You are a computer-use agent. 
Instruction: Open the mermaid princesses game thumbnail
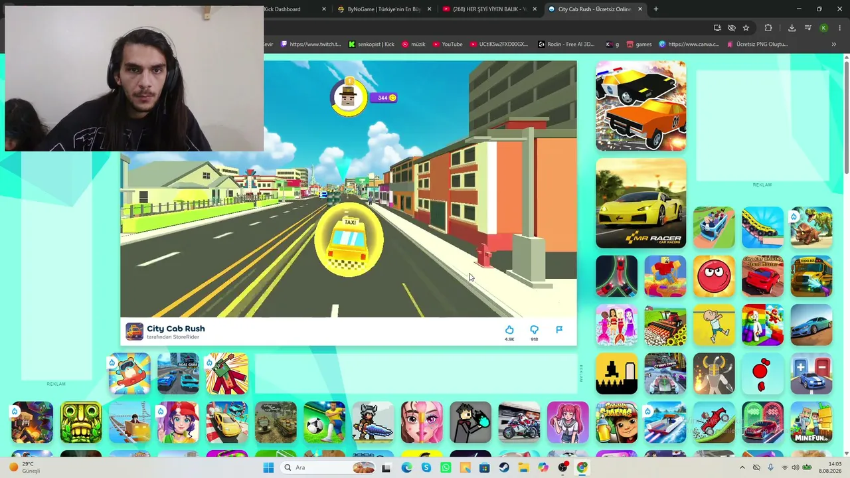(616, 325)
